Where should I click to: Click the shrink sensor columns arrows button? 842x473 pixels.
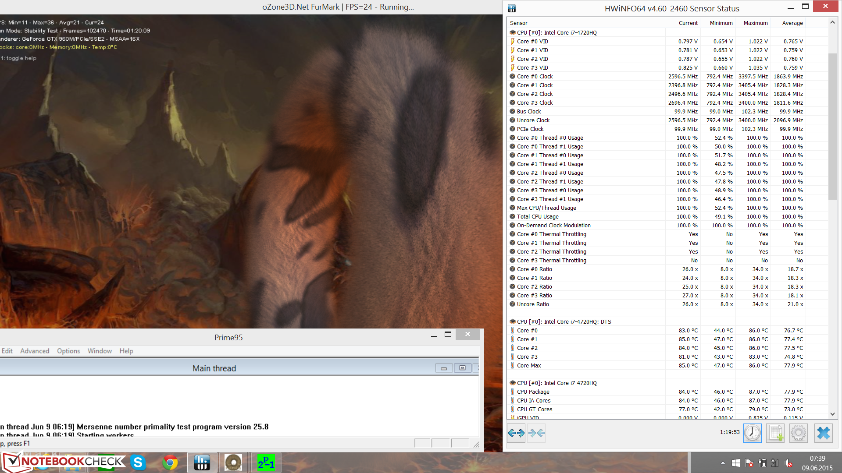point(536,433)
